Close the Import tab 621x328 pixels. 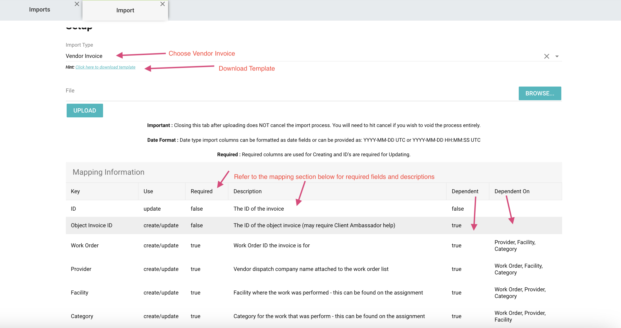pos(162,4)
